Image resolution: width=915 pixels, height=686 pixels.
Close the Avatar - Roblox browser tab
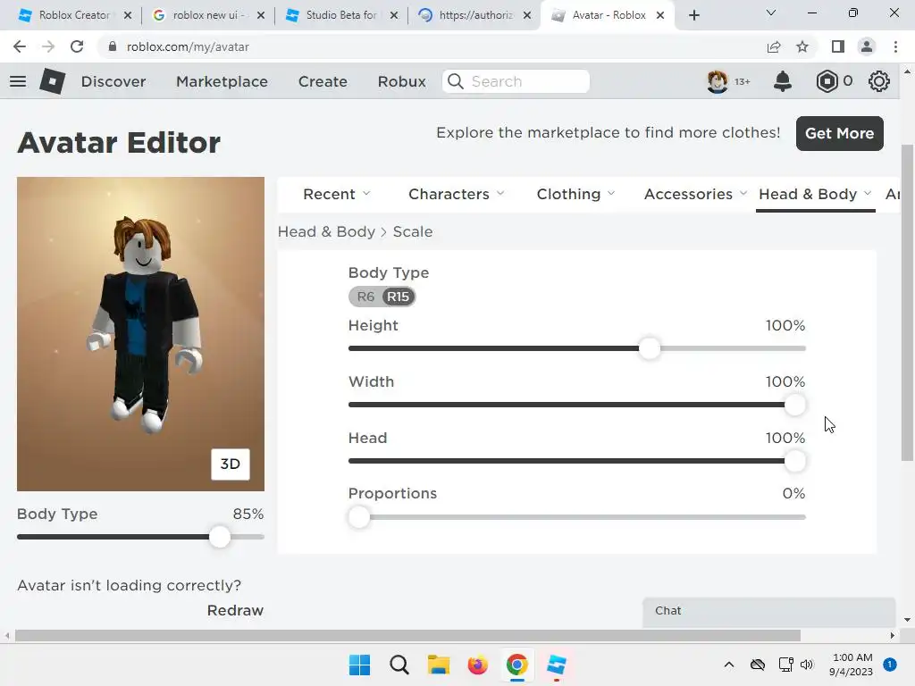point(660,15)
